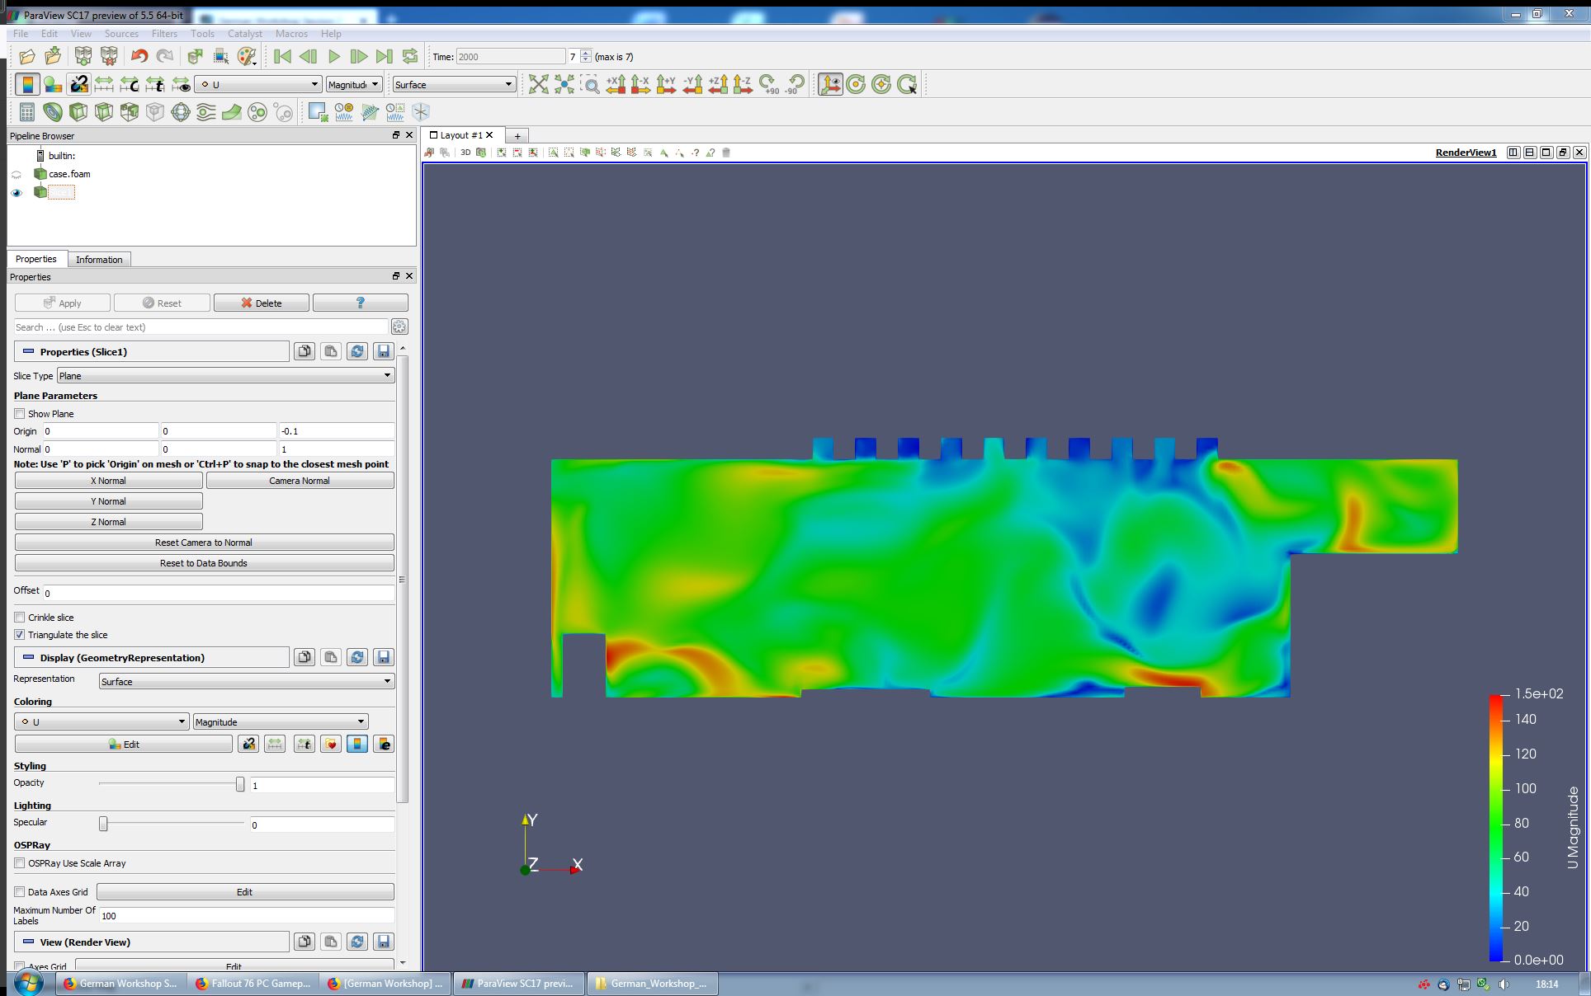1591x996 pixels.
Task: Click Reset to Data Bounds button
Action: pos(204,563)
